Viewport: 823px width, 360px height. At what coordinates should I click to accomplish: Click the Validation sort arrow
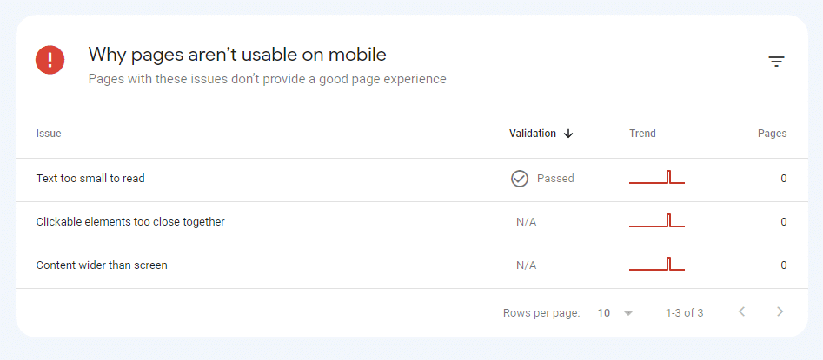[568, 134]
